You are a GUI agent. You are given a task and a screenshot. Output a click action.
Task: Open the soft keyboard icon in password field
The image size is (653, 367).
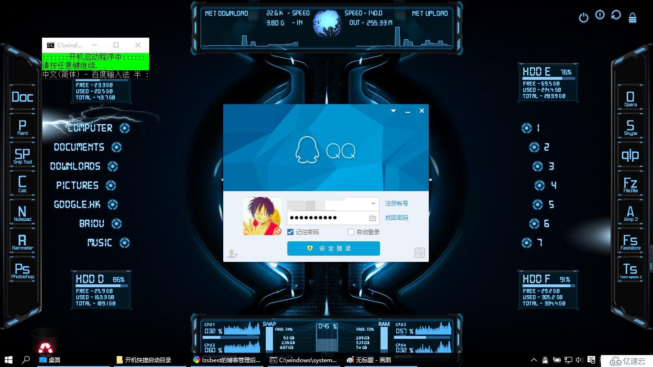tap(372, 218)
